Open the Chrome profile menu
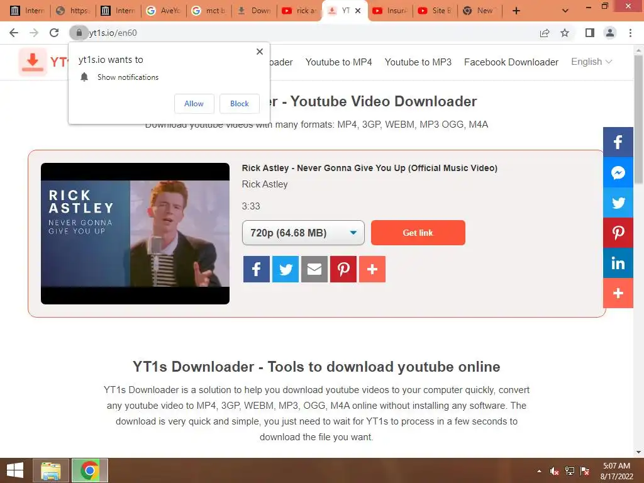Screen dimensions: 644x483 610,33
